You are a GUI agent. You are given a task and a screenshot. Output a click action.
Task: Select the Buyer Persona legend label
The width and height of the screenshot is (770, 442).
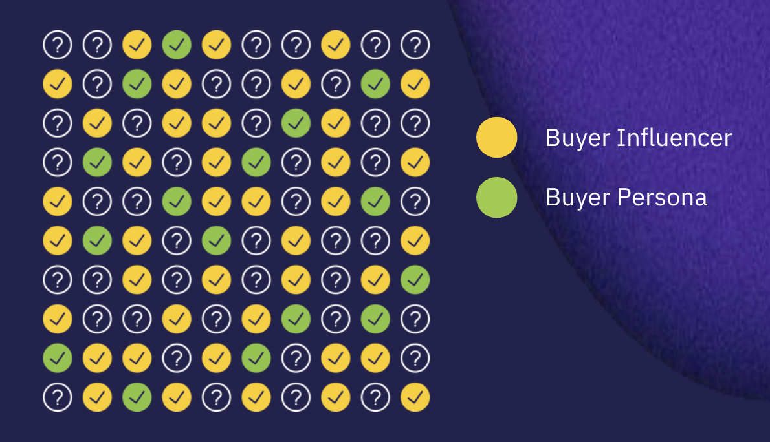(x=626, y=197)
